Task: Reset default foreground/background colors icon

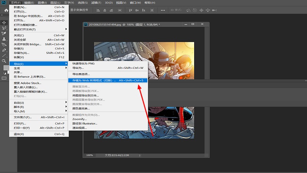Action: pyautogui.click(x=5, y=73)
